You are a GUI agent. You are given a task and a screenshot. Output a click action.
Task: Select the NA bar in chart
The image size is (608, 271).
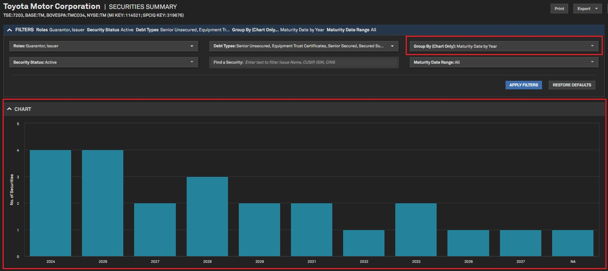(x=573, y=243)
